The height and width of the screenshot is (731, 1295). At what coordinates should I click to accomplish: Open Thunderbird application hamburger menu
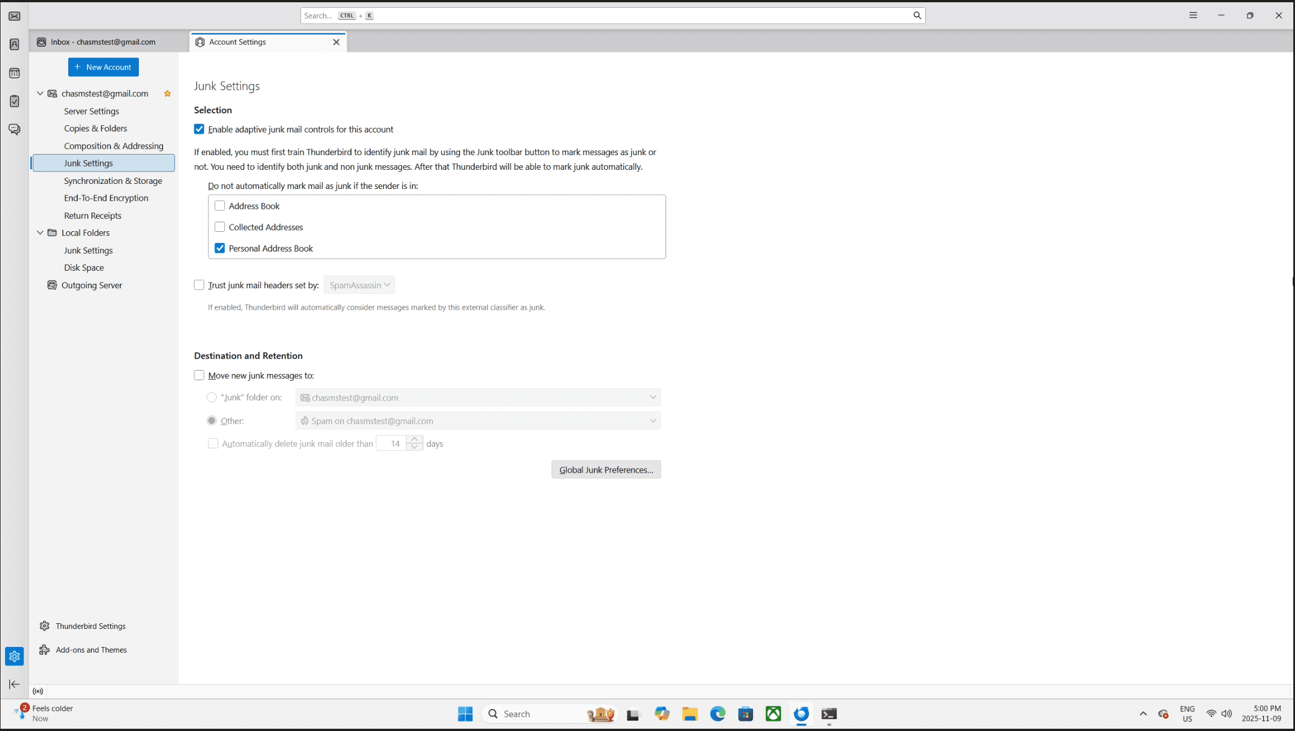pos(1193,16)
